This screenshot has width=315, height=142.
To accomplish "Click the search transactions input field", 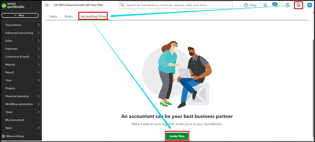I will [x=176, y=5].
